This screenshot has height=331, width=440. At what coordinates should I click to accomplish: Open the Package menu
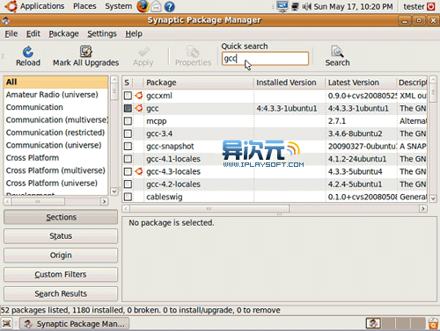63,34
